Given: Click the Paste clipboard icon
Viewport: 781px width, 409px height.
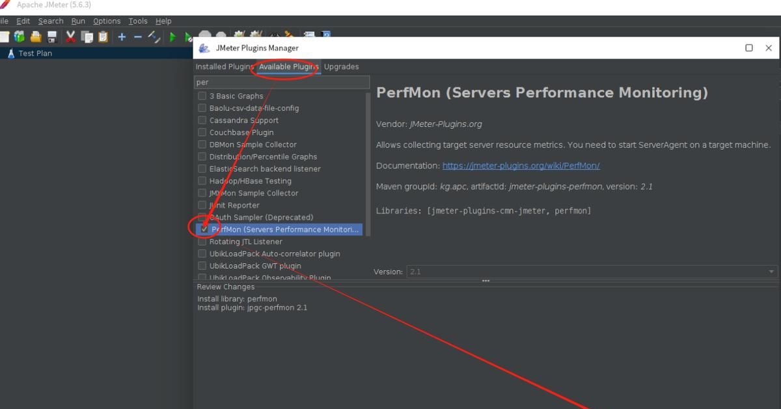Looking at the screenshot, I should coord(103,37).
